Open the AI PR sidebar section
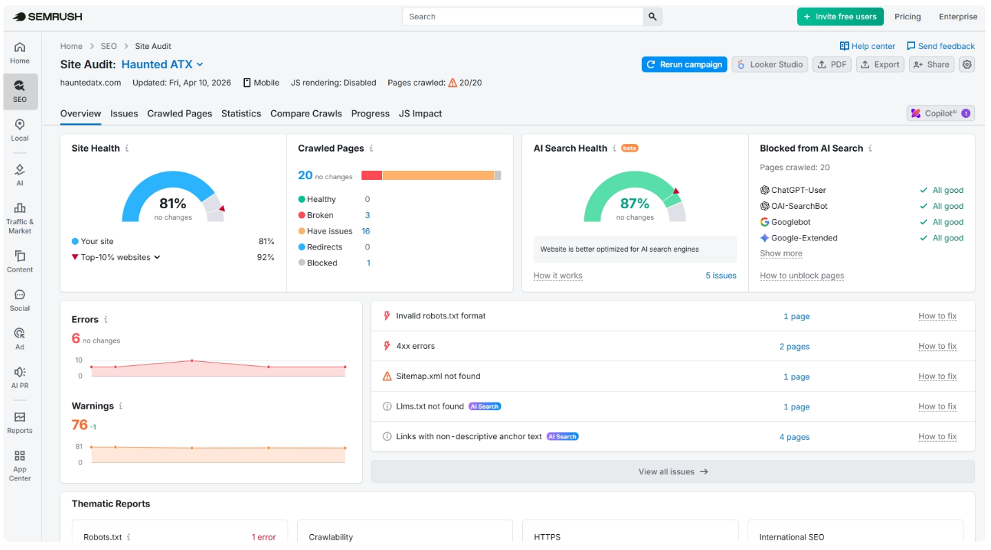The height and width of the screenshot is (550, 991). (x=20, y=378)
